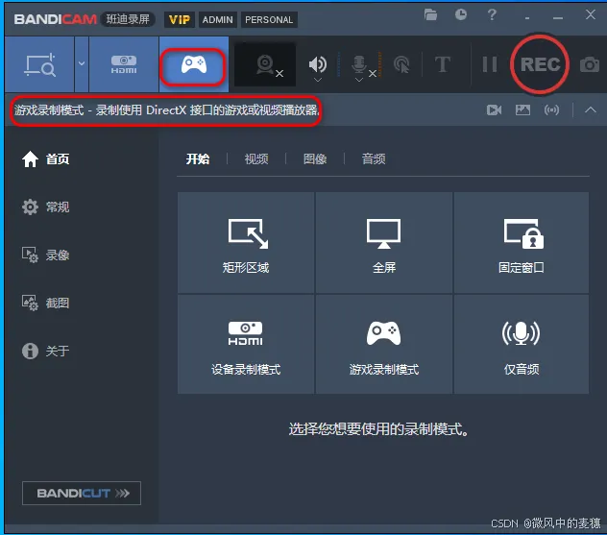
Task: Open 关于 about in the sidebar
Action: click(46, 351)
